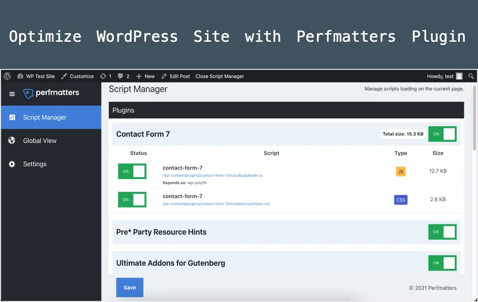This screenshot has width=478, height=302.
Task: Click New in the admin bar
Action: [x=145, y=77]
